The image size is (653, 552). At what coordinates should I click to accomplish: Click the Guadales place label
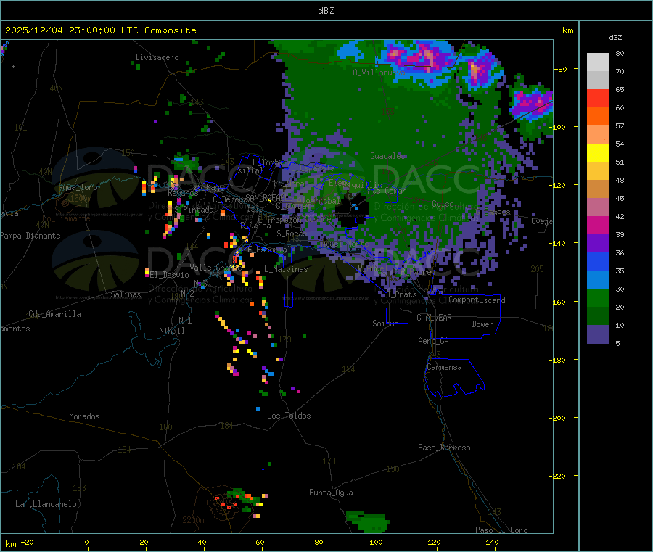[x=387, y=156]
